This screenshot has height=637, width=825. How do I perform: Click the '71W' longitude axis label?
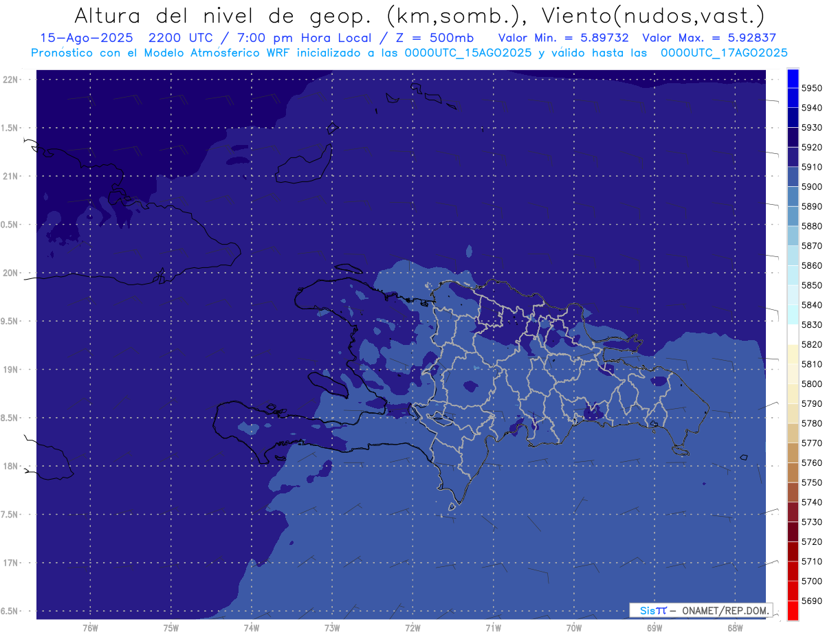pyautogui.click(x=493, y=627)
